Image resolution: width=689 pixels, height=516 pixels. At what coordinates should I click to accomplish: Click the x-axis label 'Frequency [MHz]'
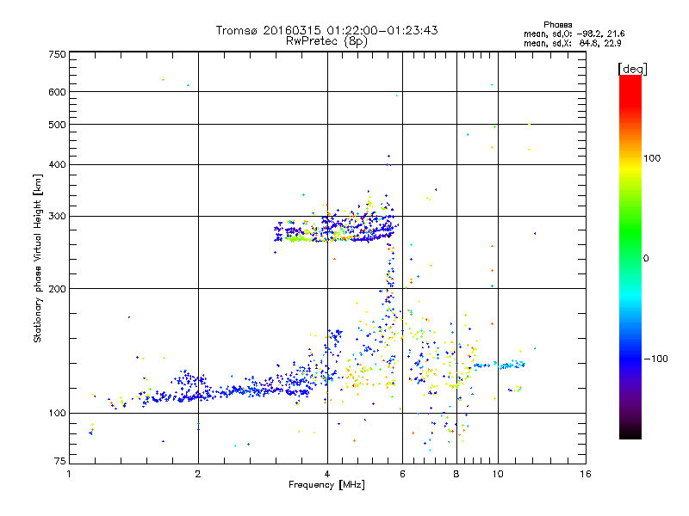(x=326, y=485)
